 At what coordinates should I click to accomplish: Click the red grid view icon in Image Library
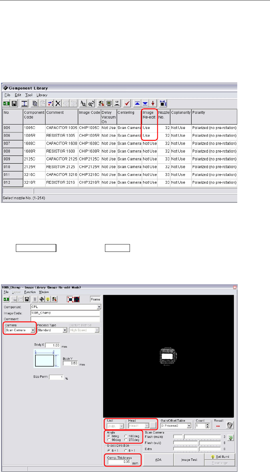click(77, 299)
